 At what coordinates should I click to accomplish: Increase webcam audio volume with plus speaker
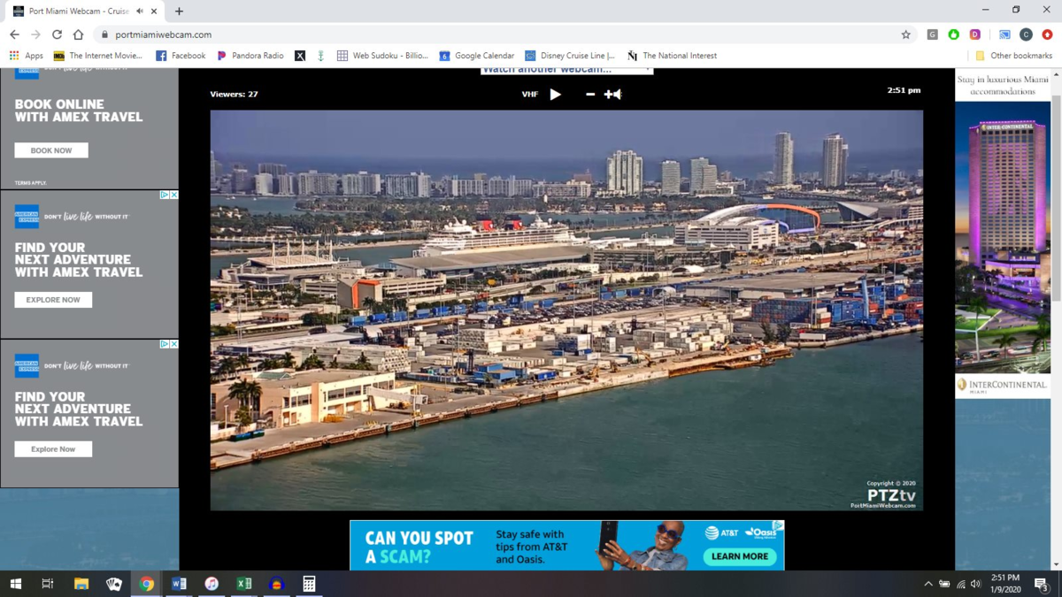click(x=612, y=94)
